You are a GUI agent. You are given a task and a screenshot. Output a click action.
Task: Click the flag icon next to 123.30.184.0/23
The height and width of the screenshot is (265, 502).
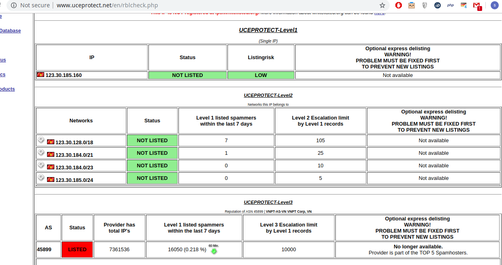(x=51, y=167)
